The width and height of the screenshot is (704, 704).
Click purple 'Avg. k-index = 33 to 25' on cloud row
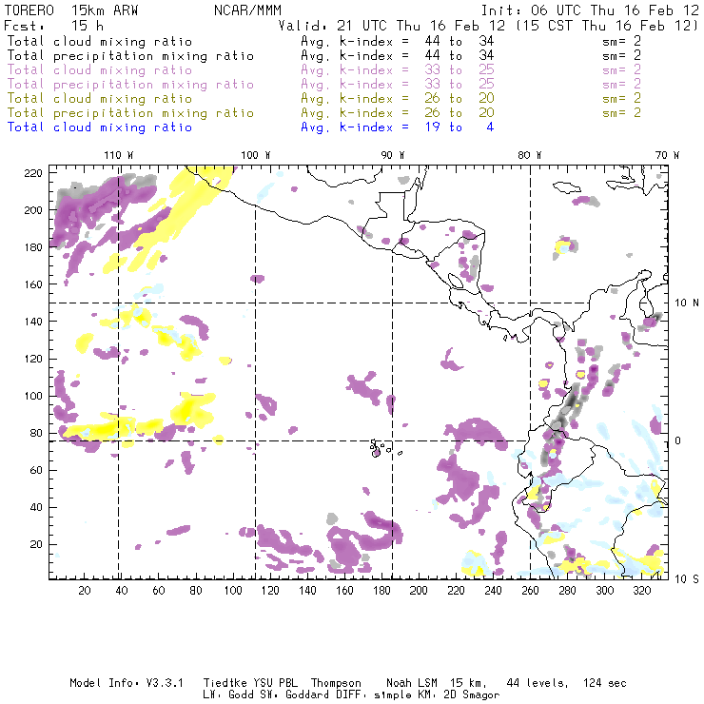(x=398, y=70)
